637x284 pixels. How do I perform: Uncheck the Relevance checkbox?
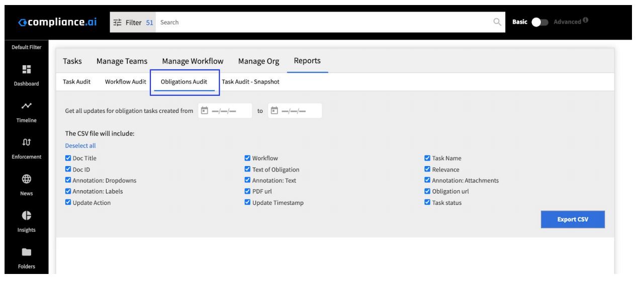click(x=427, y=169)
